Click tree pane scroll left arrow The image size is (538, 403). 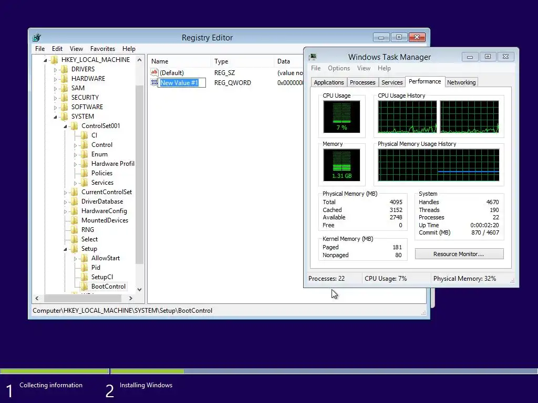click(37, 298)
